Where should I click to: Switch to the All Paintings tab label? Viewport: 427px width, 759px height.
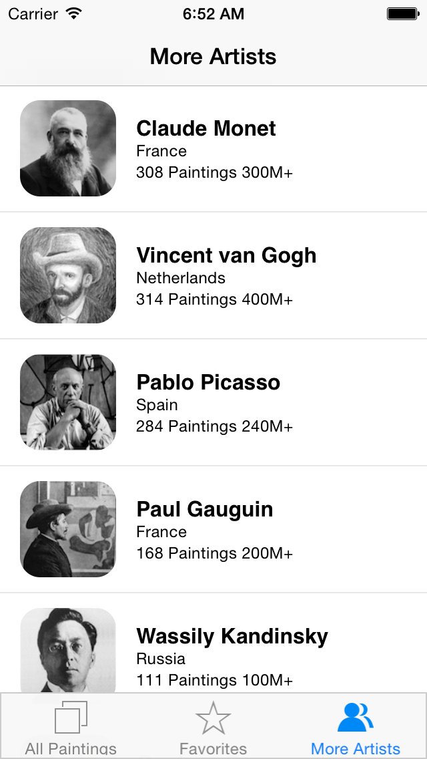[71, 749]
